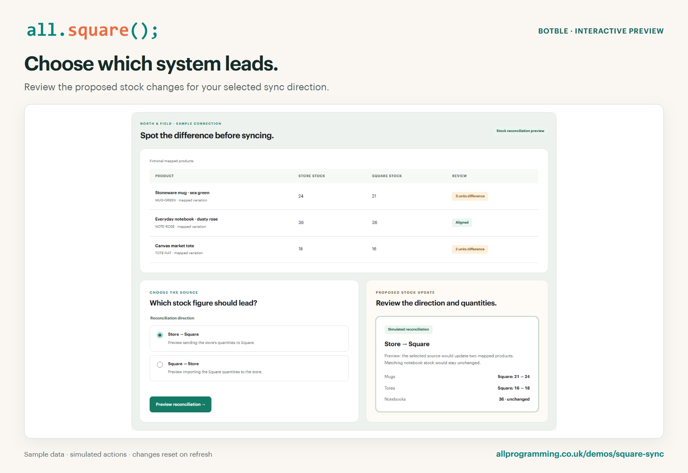This screenshot has width=688, height=473.
Task: Click the 'BOTBLE · INTERACTIVE PREVIEW' header text
Action: click(601, 31)
